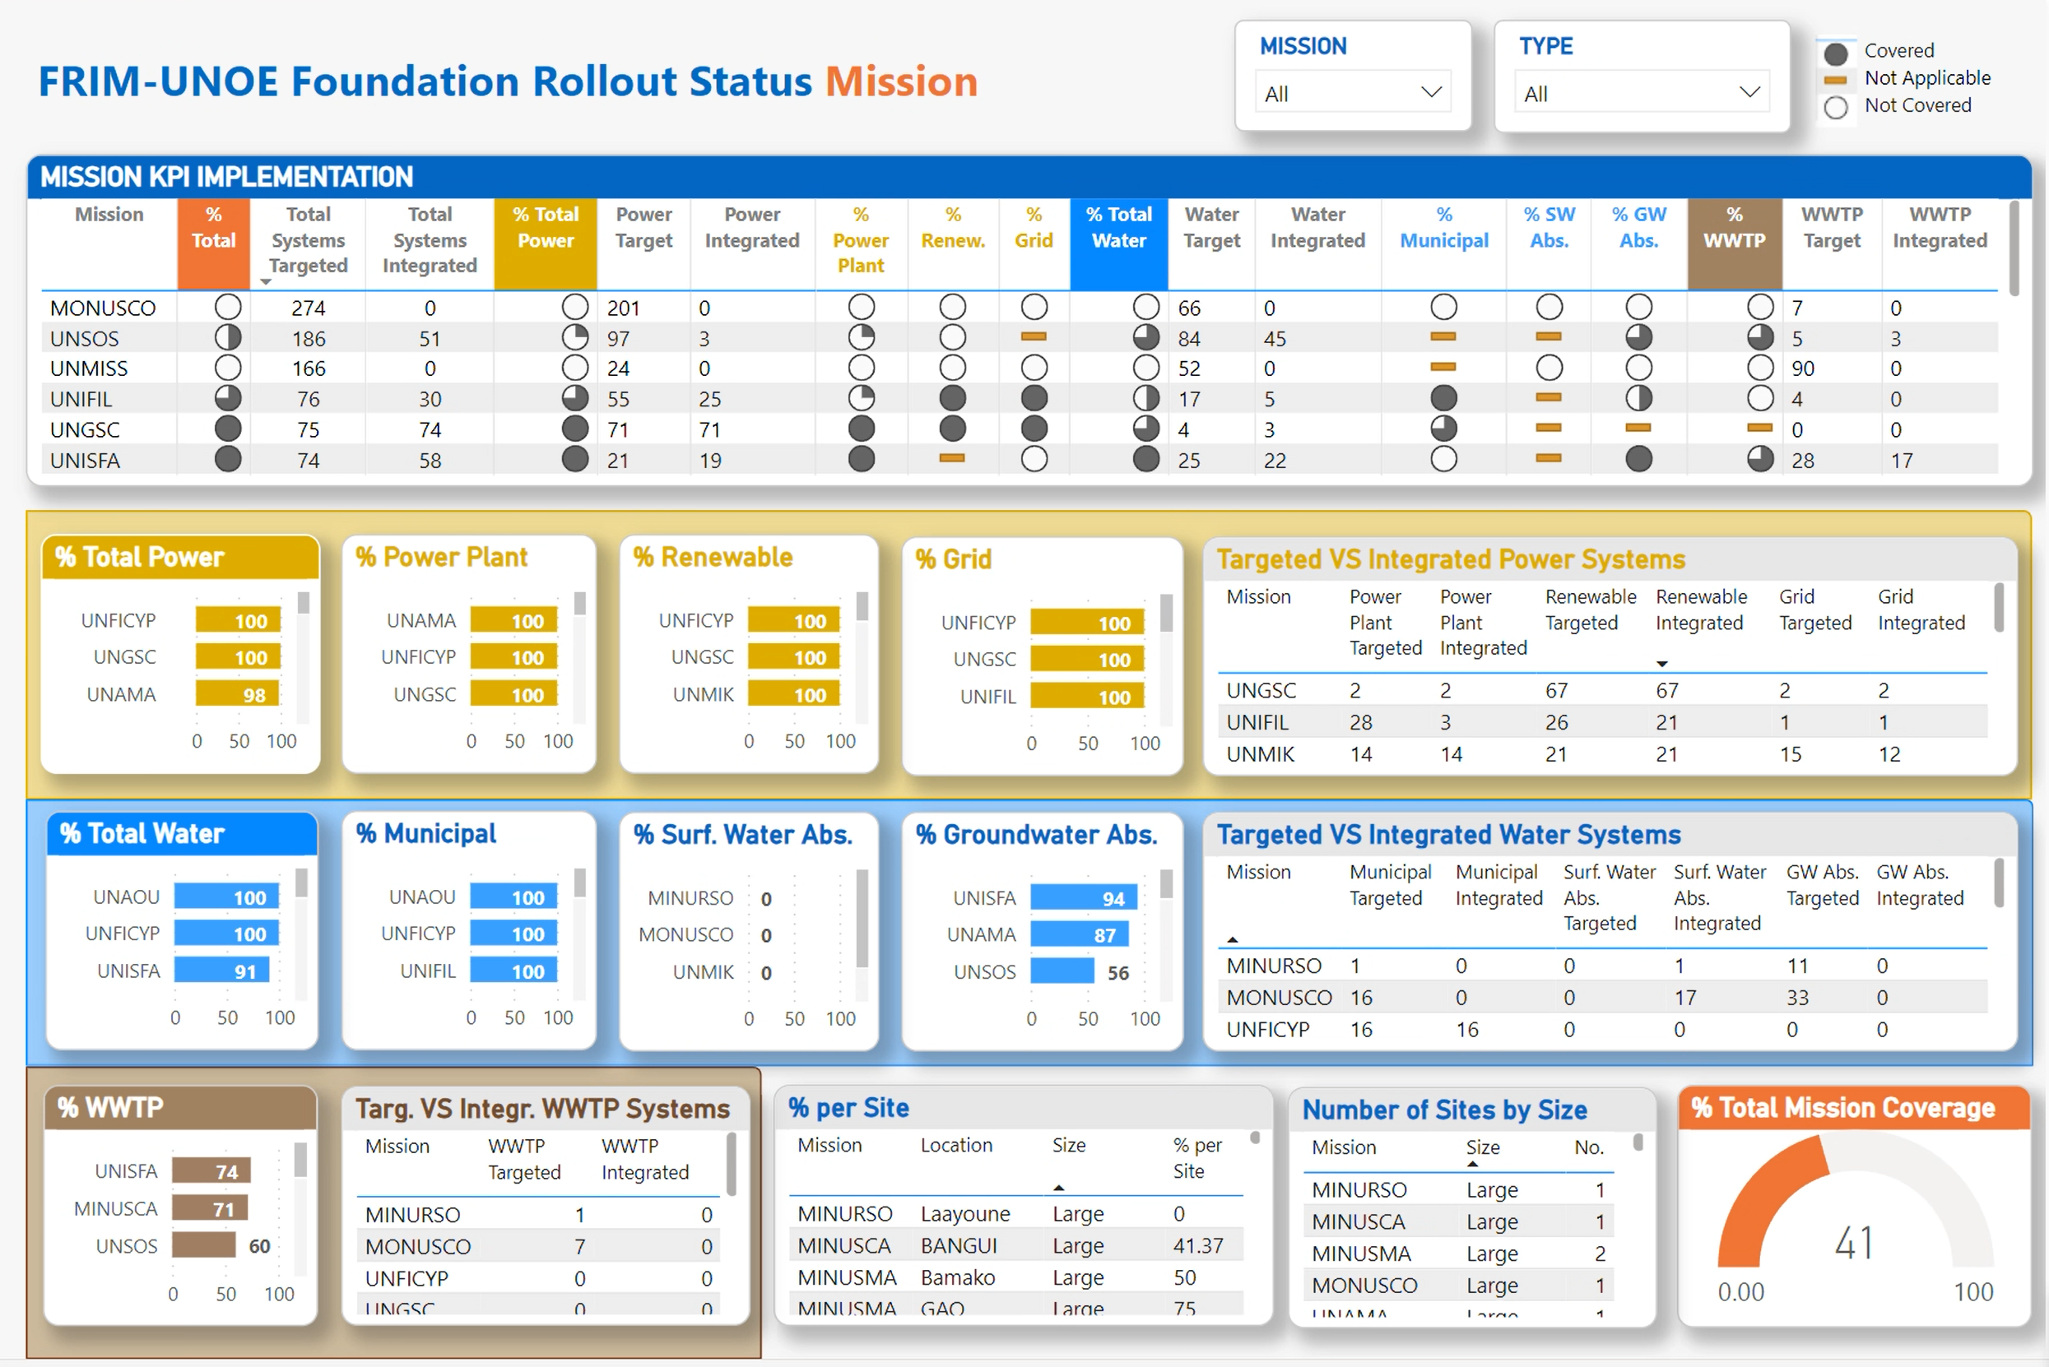Click UNISFA % Total filled circle icon
2049x1367 pixels.
(x=228, y=460)
